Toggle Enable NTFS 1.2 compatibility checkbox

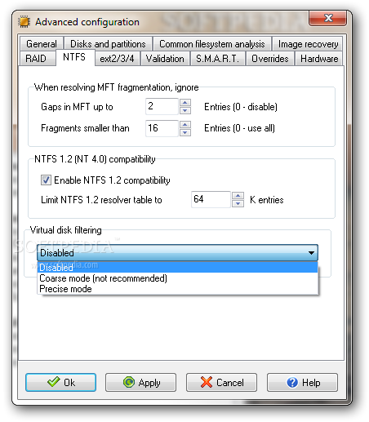coord(46,180)
